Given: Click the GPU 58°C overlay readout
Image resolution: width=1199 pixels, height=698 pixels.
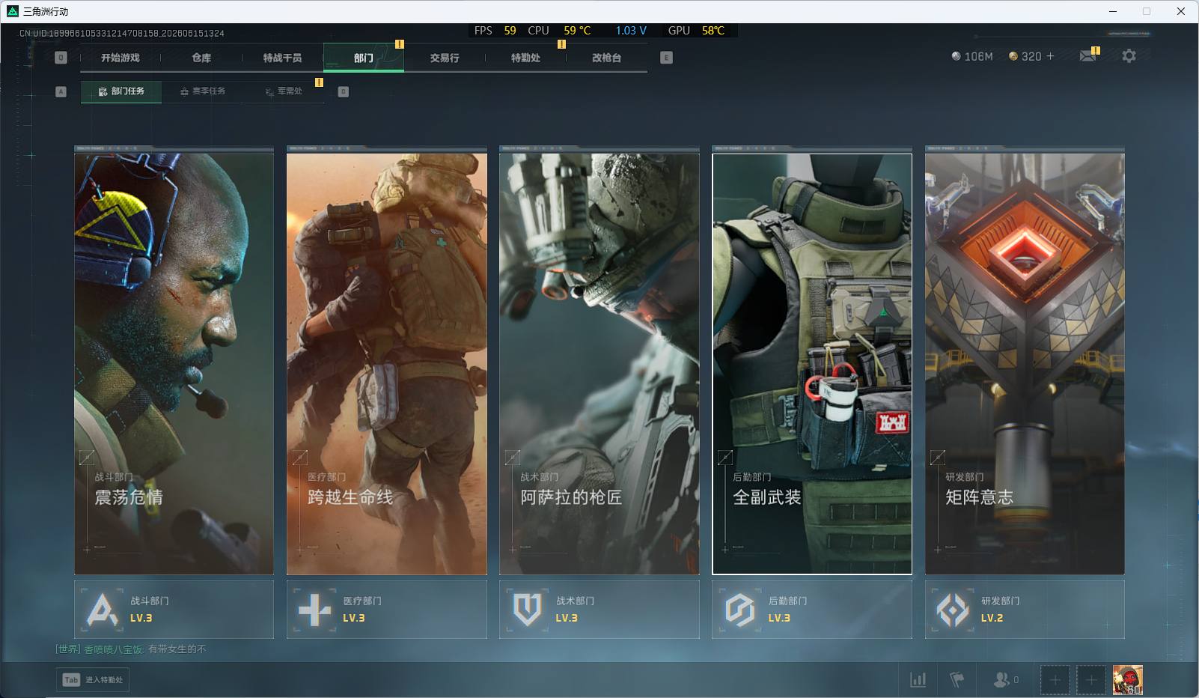Looking at the screenshot, I should tap(696, 31).
